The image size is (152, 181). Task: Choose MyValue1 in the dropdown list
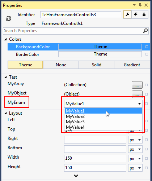[103, 111]
